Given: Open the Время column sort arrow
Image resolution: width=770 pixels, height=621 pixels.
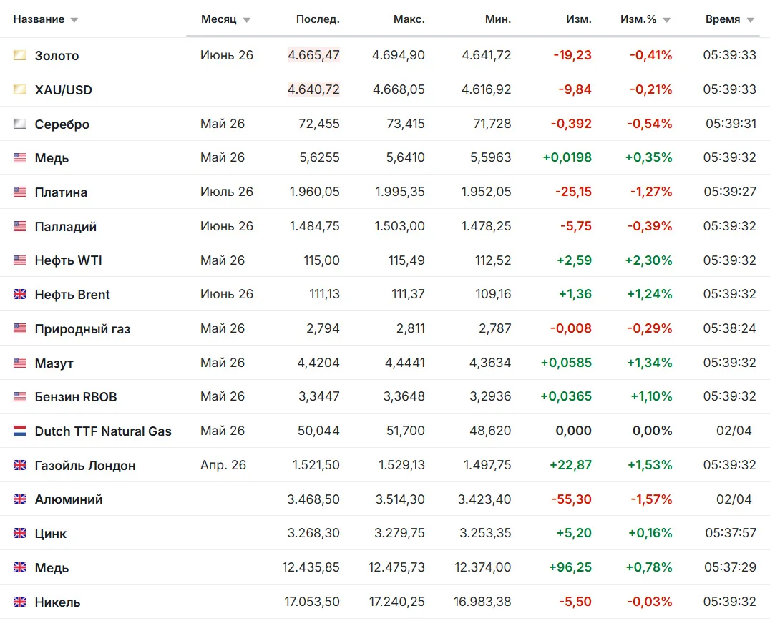Looking at the screenshot, I should tap(751, 20).
